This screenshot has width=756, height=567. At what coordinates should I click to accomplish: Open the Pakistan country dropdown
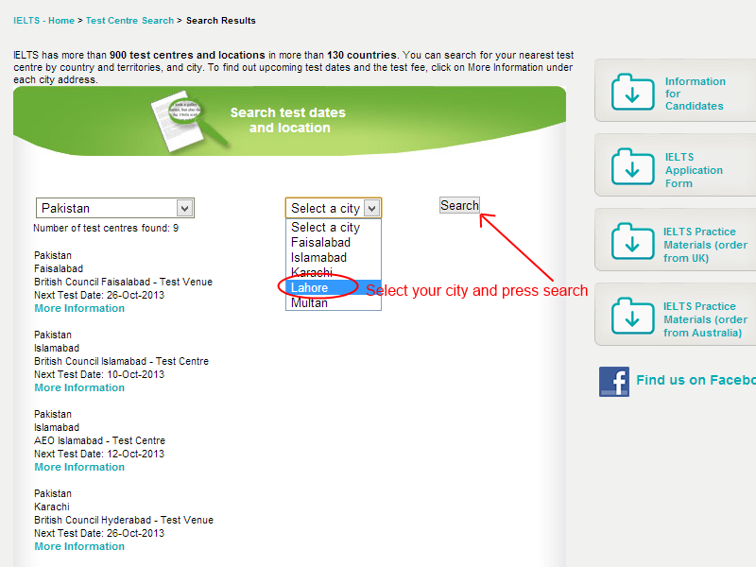[114, 208]
